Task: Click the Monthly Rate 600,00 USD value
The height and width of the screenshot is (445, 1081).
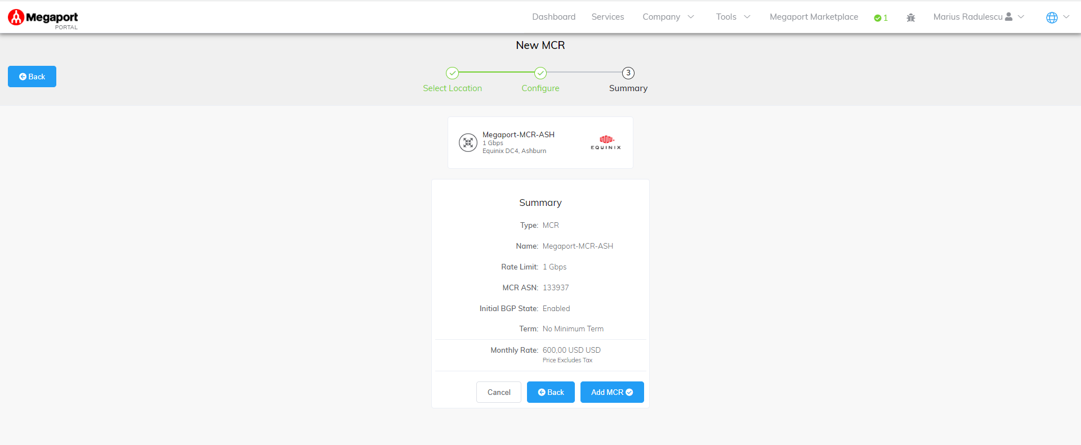Action: (571, 350)
